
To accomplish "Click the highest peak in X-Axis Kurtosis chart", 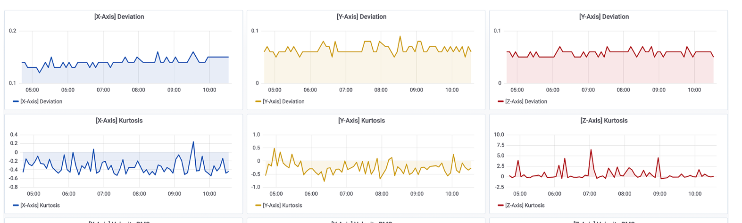I will tap(193, 142).
